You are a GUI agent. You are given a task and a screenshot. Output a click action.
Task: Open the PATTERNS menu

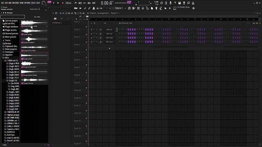[16, 3]
